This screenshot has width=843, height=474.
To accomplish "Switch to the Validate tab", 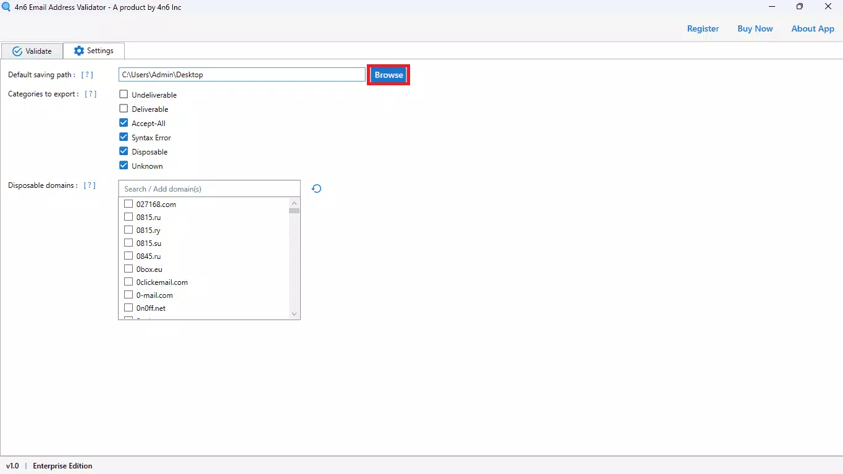I will pos(31,51).
